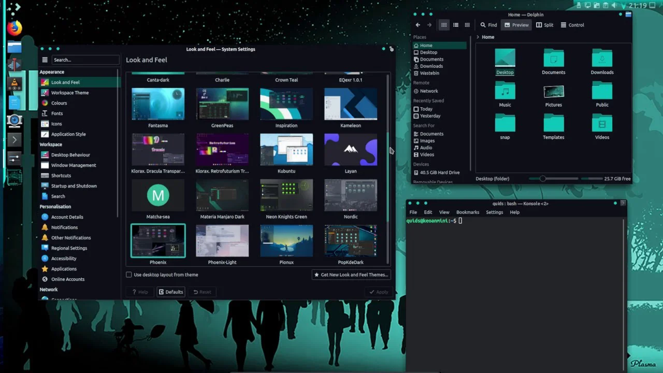Open the Documents folder icon in Dolphin
The image size is (663, 373).
tap(554, 58)
